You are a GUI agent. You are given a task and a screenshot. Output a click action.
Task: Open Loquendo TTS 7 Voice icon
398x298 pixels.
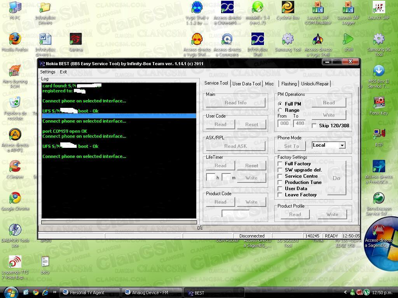click(x=15, y=267)
